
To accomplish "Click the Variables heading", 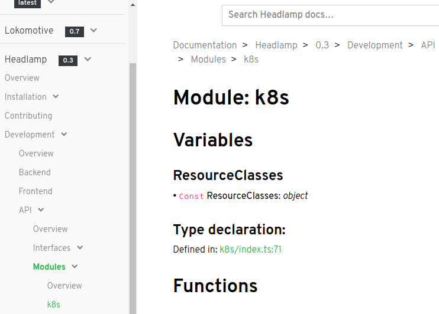I will [x=213, y=140].
